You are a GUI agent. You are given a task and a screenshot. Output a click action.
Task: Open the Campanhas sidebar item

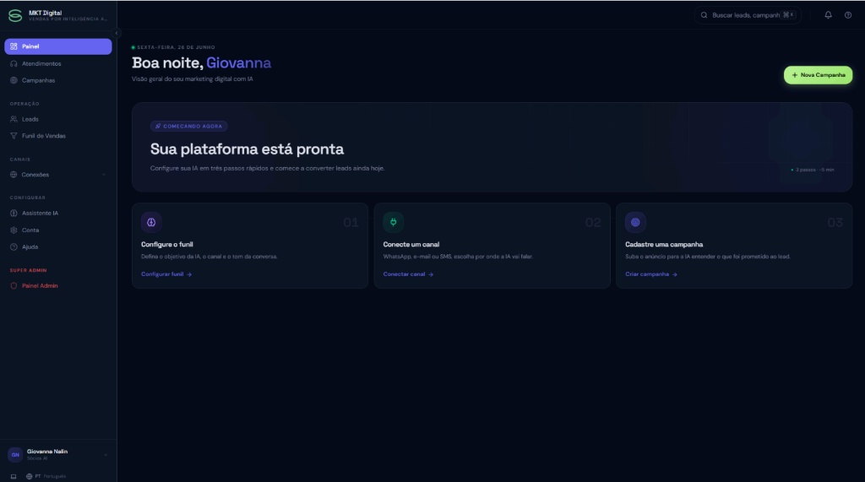(58, 80)
